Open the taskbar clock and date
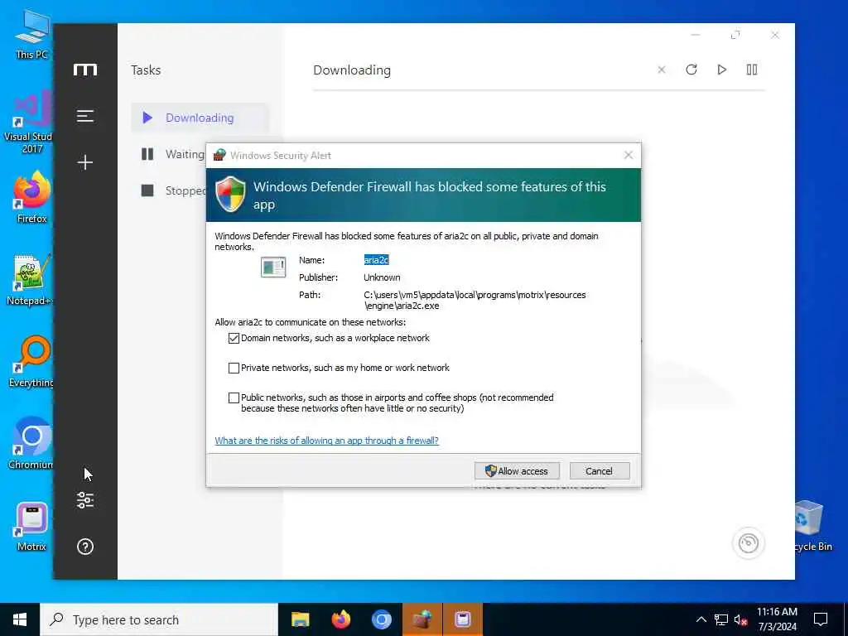 [x=777, y=619]
